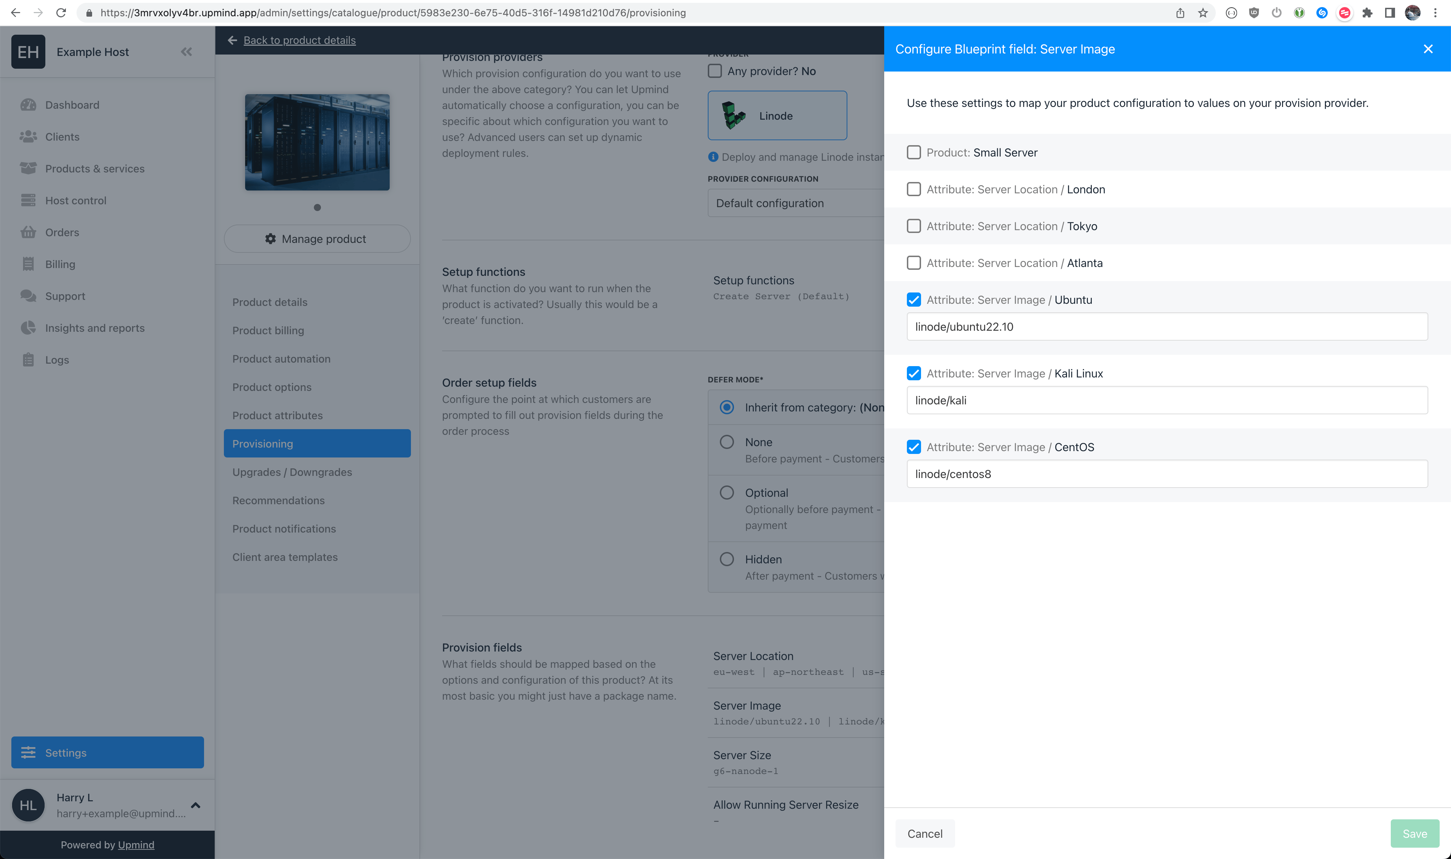The width and height of the screenshot is (1451, 859).
Task: Uncheck the Server Image Kali Linux box
Action: click(914, 373)
